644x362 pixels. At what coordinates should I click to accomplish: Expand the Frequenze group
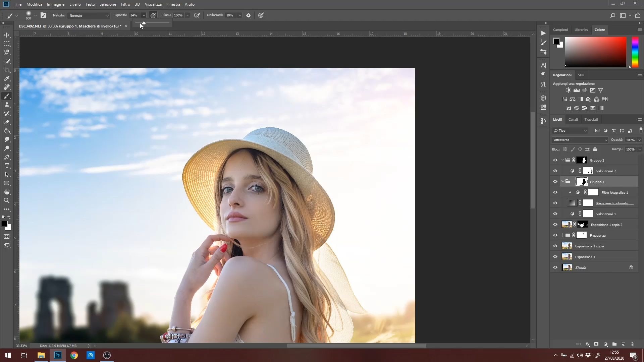coord(562,235)
